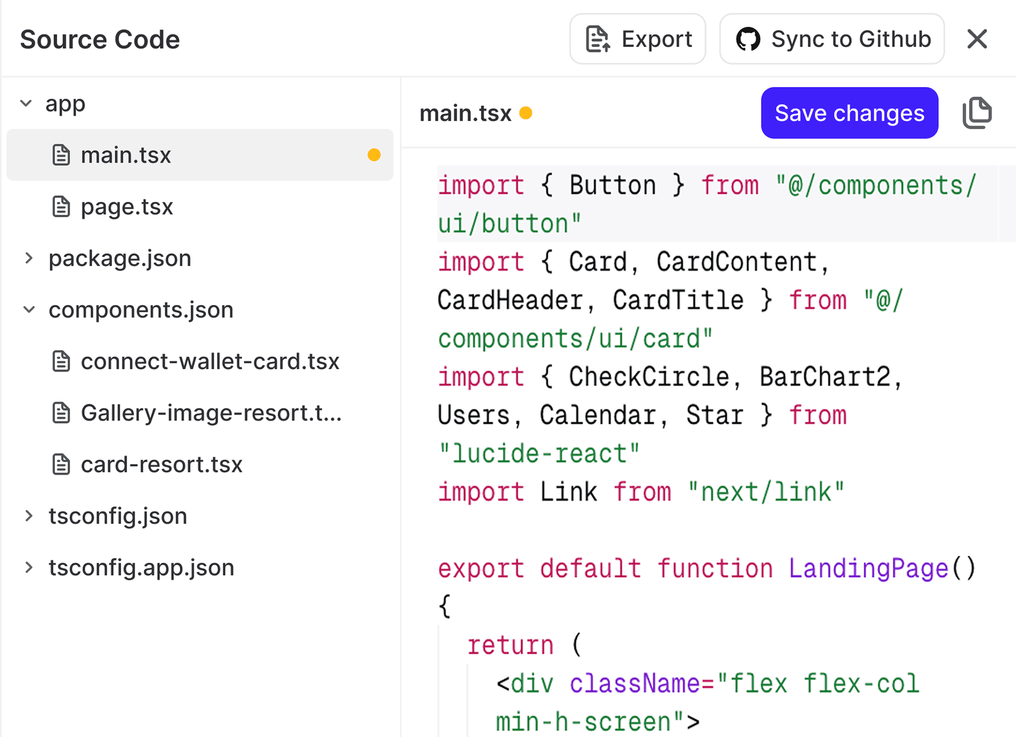Click the file icon beside connect-wallet-card.tsx

coord(62,361)
